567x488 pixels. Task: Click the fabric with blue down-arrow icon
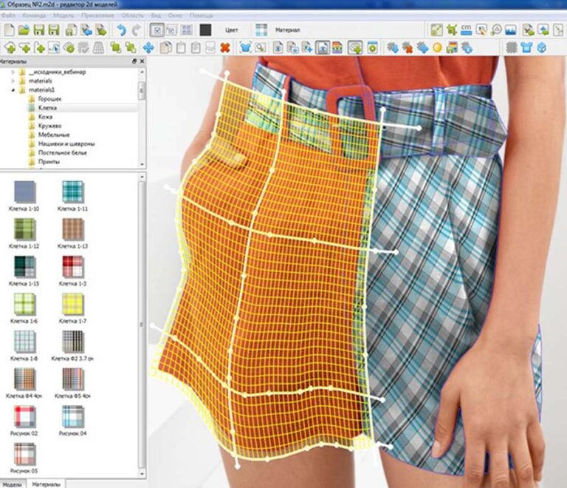coord(392,47)
